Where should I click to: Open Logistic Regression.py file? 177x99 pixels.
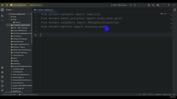tap(21, 44)
